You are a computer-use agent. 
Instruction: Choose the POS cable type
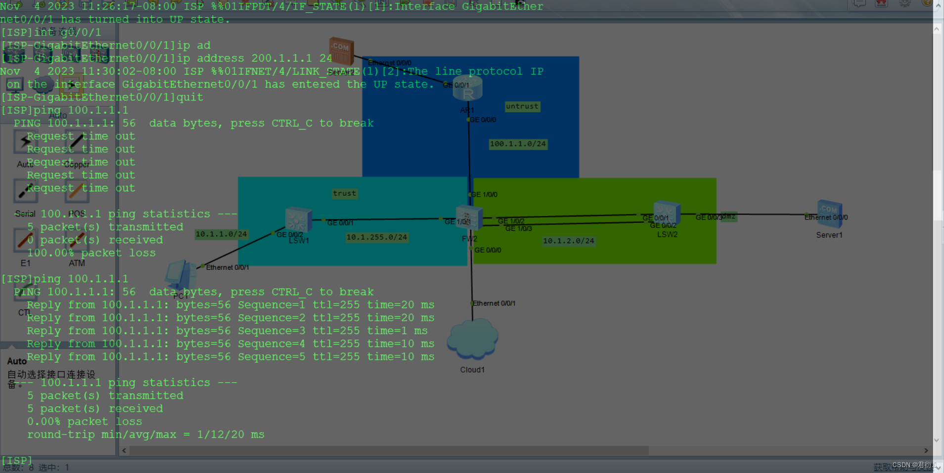click(77, 191)
